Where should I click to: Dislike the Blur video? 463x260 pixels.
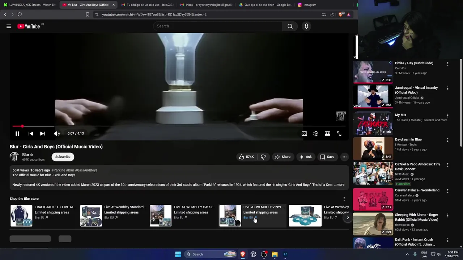[x=263, y=157]
